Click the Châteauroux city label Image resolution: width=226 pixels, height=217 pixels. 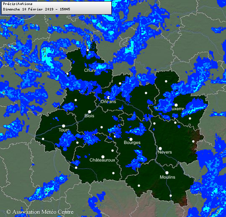pyautogui.click(x=103, y=160)
